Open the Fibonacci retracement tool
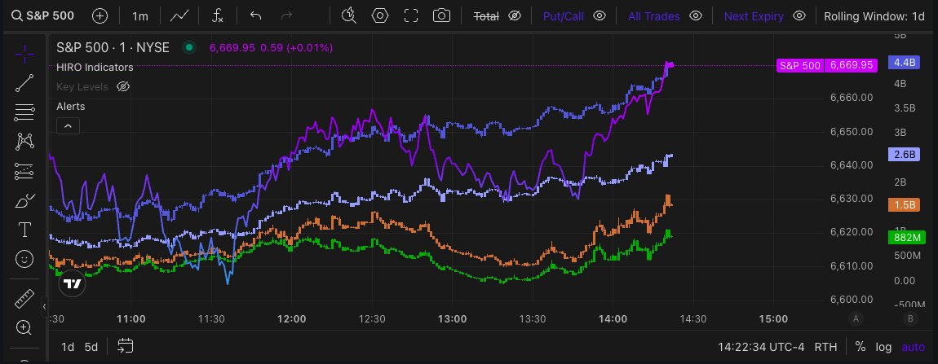Screen dimensions: 938x364 click(x=24, y=112)
